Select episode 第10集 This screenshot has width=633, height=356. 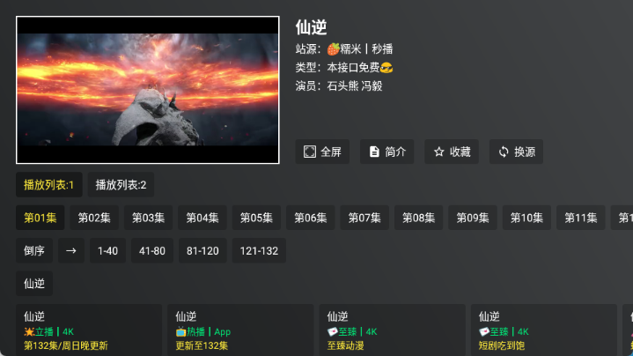(526, 218)
